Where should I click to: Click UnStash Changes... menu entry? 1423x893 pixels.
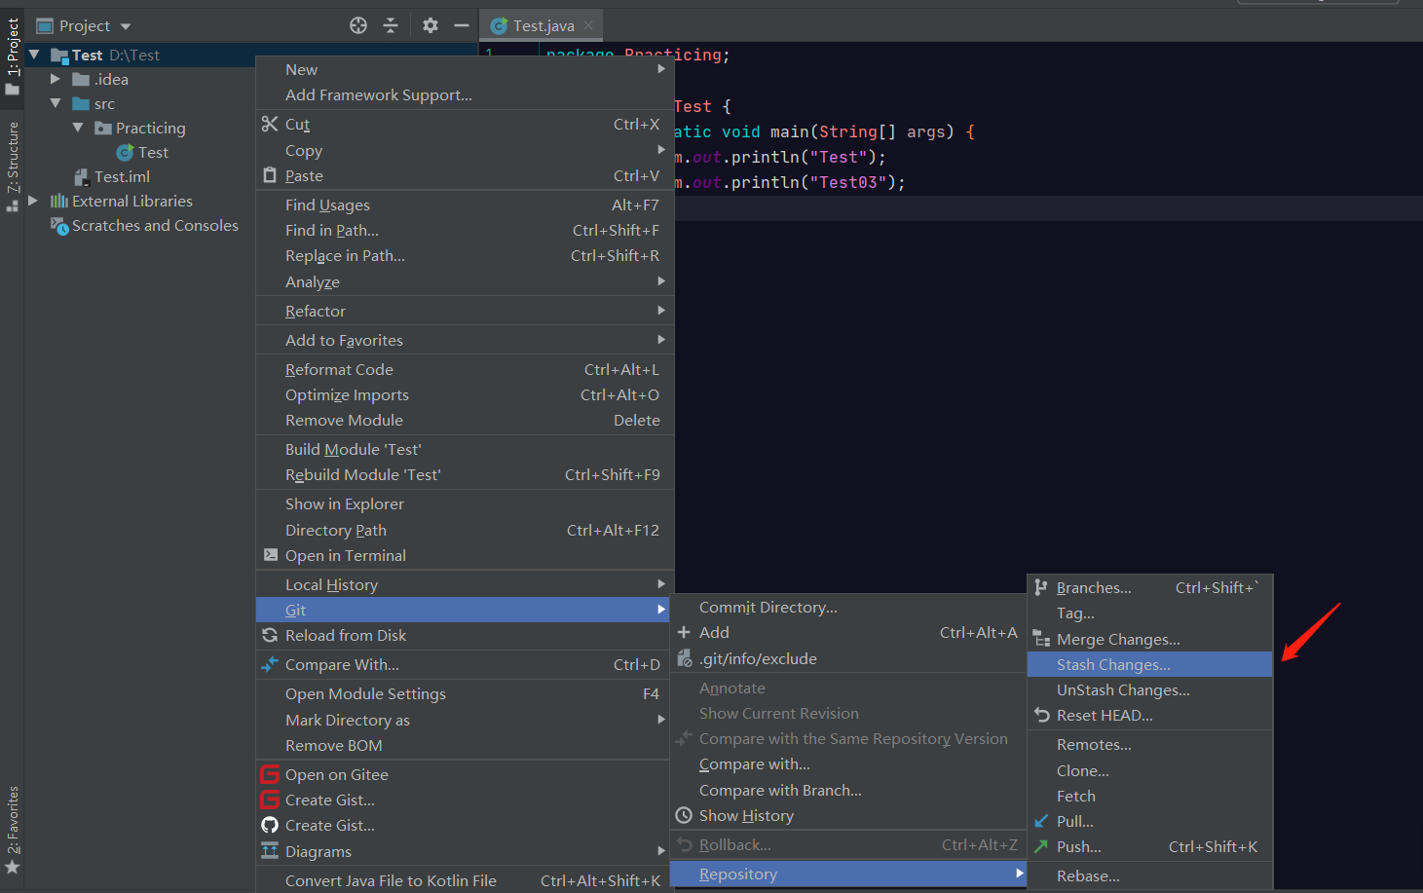[x=1123, y=690]
